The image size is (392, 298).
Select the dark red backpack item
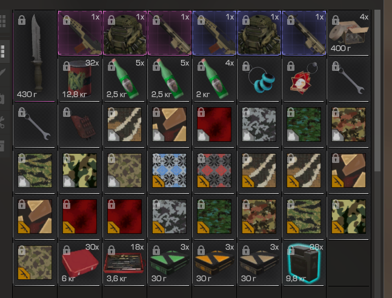[x=79, y=125]
